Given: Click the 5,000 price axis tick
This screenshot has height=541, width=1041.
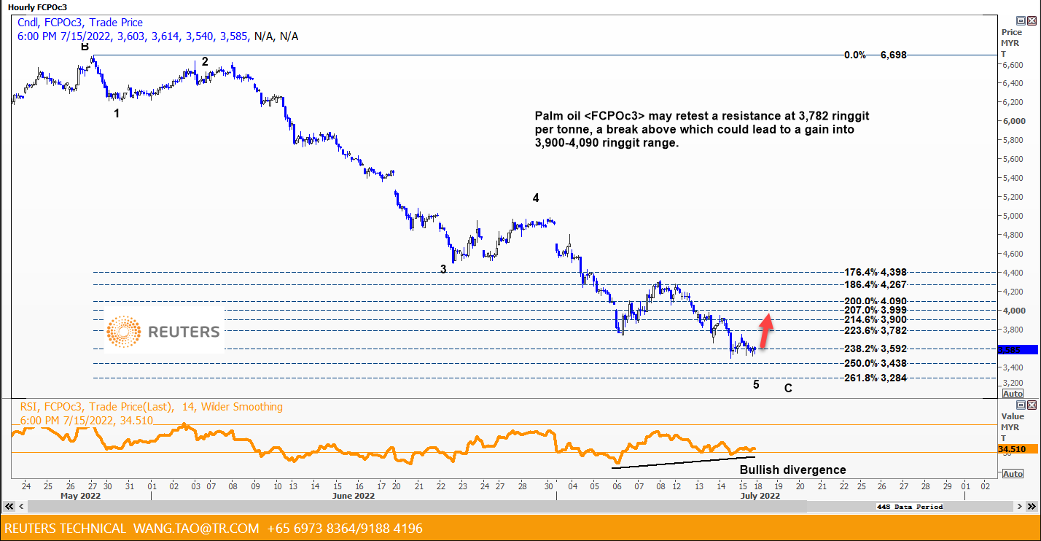Looking at the screenshot, I should (x=1013, y=216).
